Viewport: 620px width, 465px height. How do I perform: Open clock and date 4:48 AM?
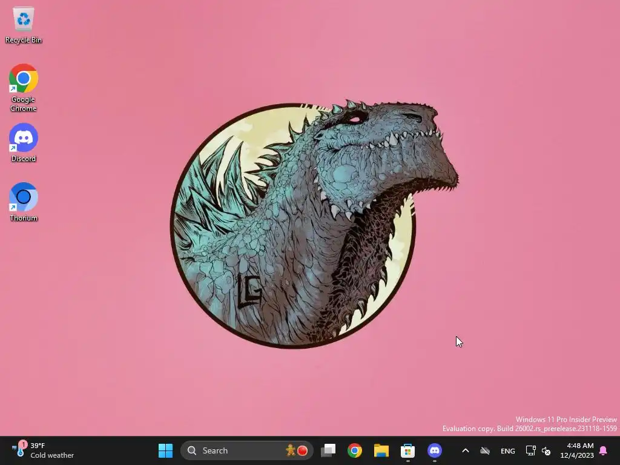tap(577, 450)
